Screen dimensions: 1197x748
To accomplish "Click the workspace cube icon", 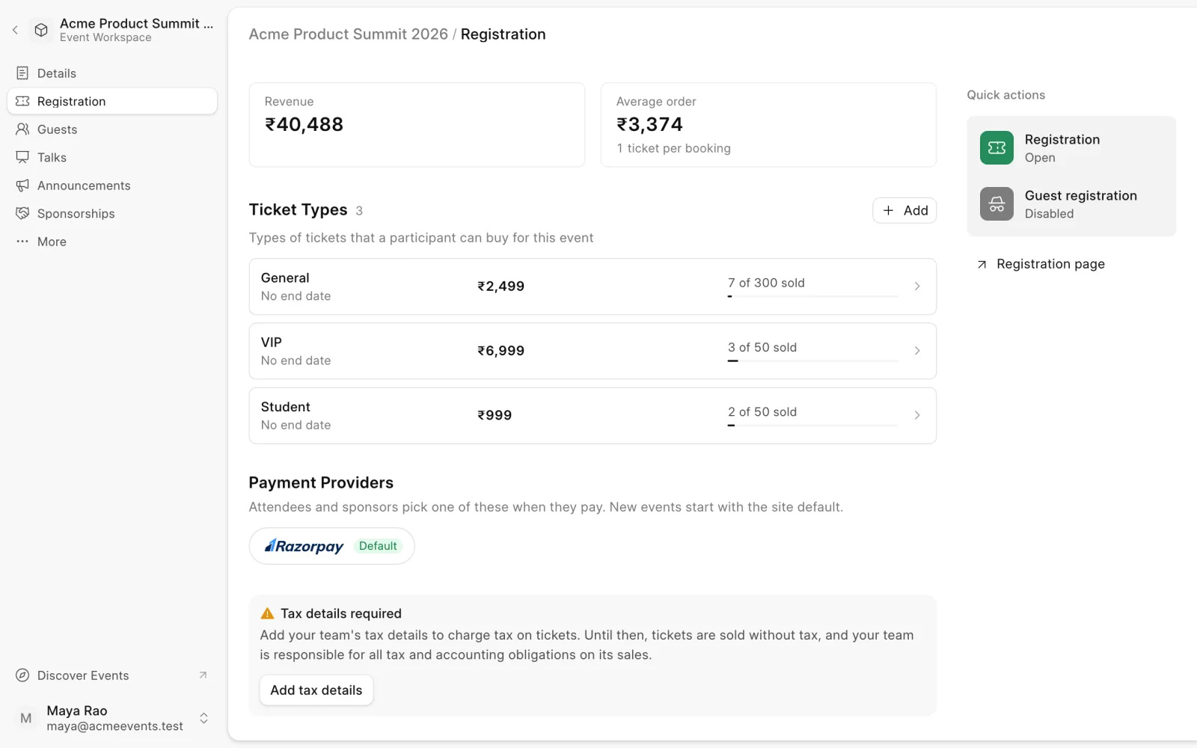I will [41, 30].
